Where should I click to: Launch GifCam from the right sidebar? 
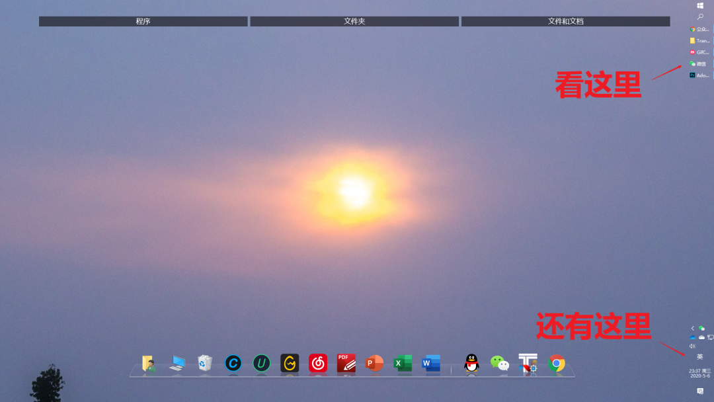[x=699, y=52]
